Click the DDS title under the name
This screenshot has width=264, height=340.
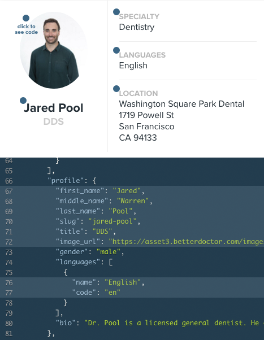[x=53, y=121]
